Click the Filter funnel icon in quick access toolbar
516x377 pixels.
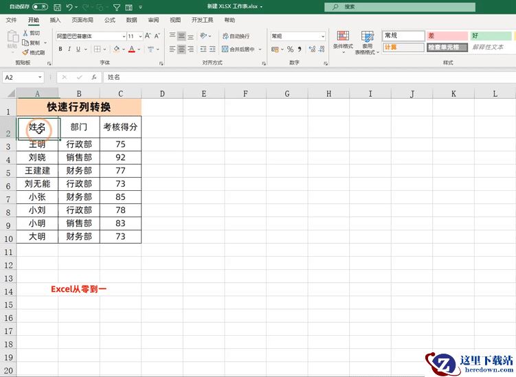(117, 7)
